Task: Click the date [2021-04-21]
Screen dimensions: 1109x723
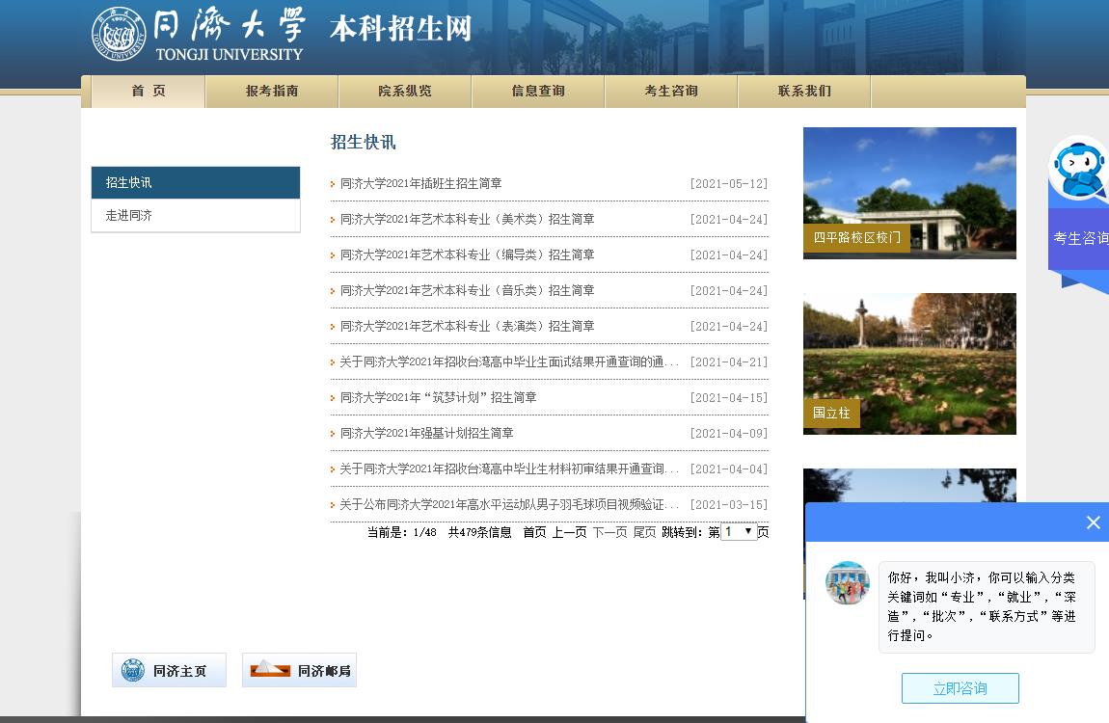Action: point(728,361)
